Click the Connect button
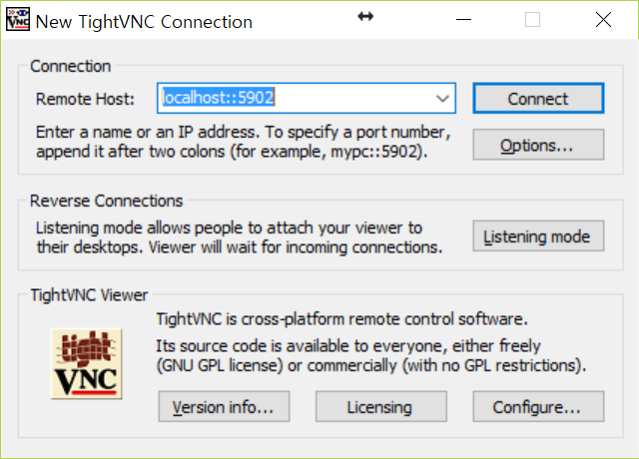 coord(538,99)
